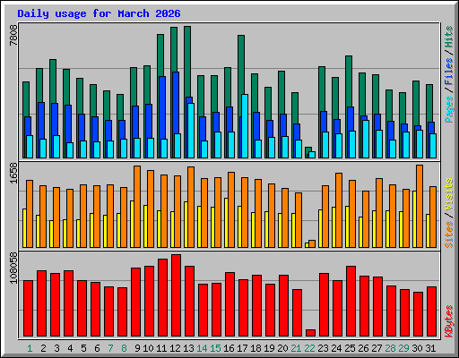Click day label 27 on the x-axis
Viewport: 459px width, 358px height.
point(377,348)
